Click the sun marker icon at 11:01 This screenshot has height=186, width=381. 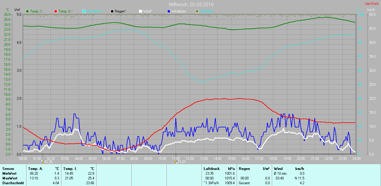point(176,162)
